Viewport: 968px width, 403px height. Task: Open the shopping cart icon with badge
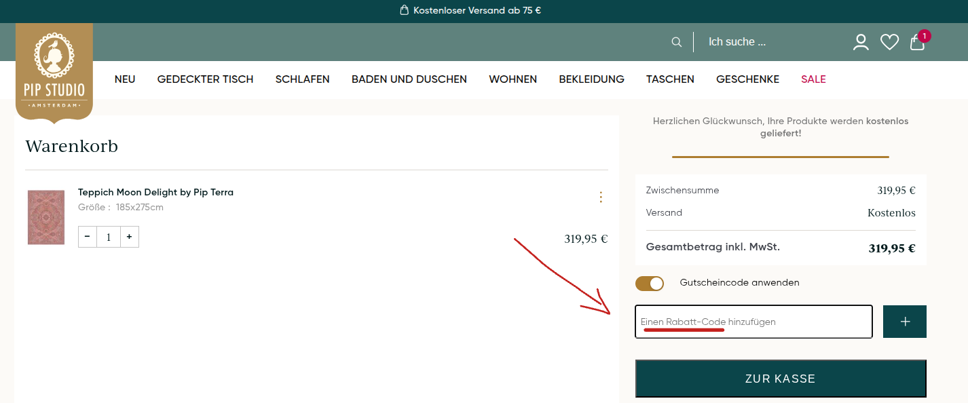pyautogui.click(x=916, y=42)
